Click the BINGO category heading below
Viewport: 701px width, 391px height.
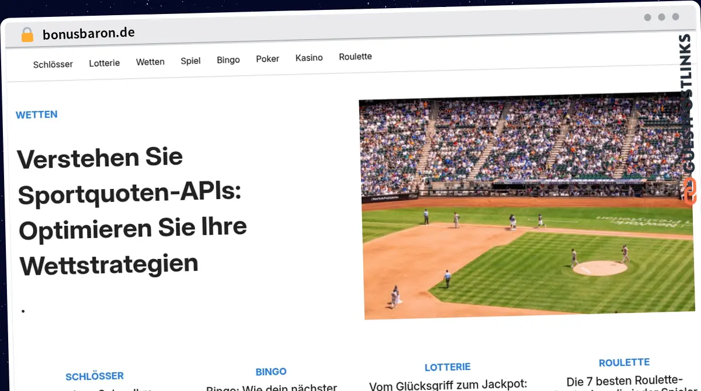[x=271, y=372]
